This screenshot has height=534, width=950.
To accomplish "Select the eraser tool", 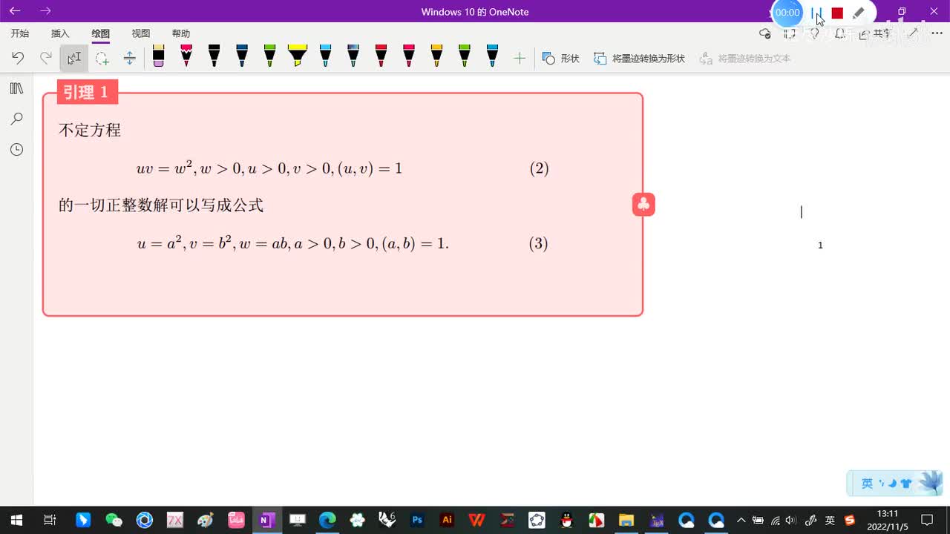I will point(158,56).
